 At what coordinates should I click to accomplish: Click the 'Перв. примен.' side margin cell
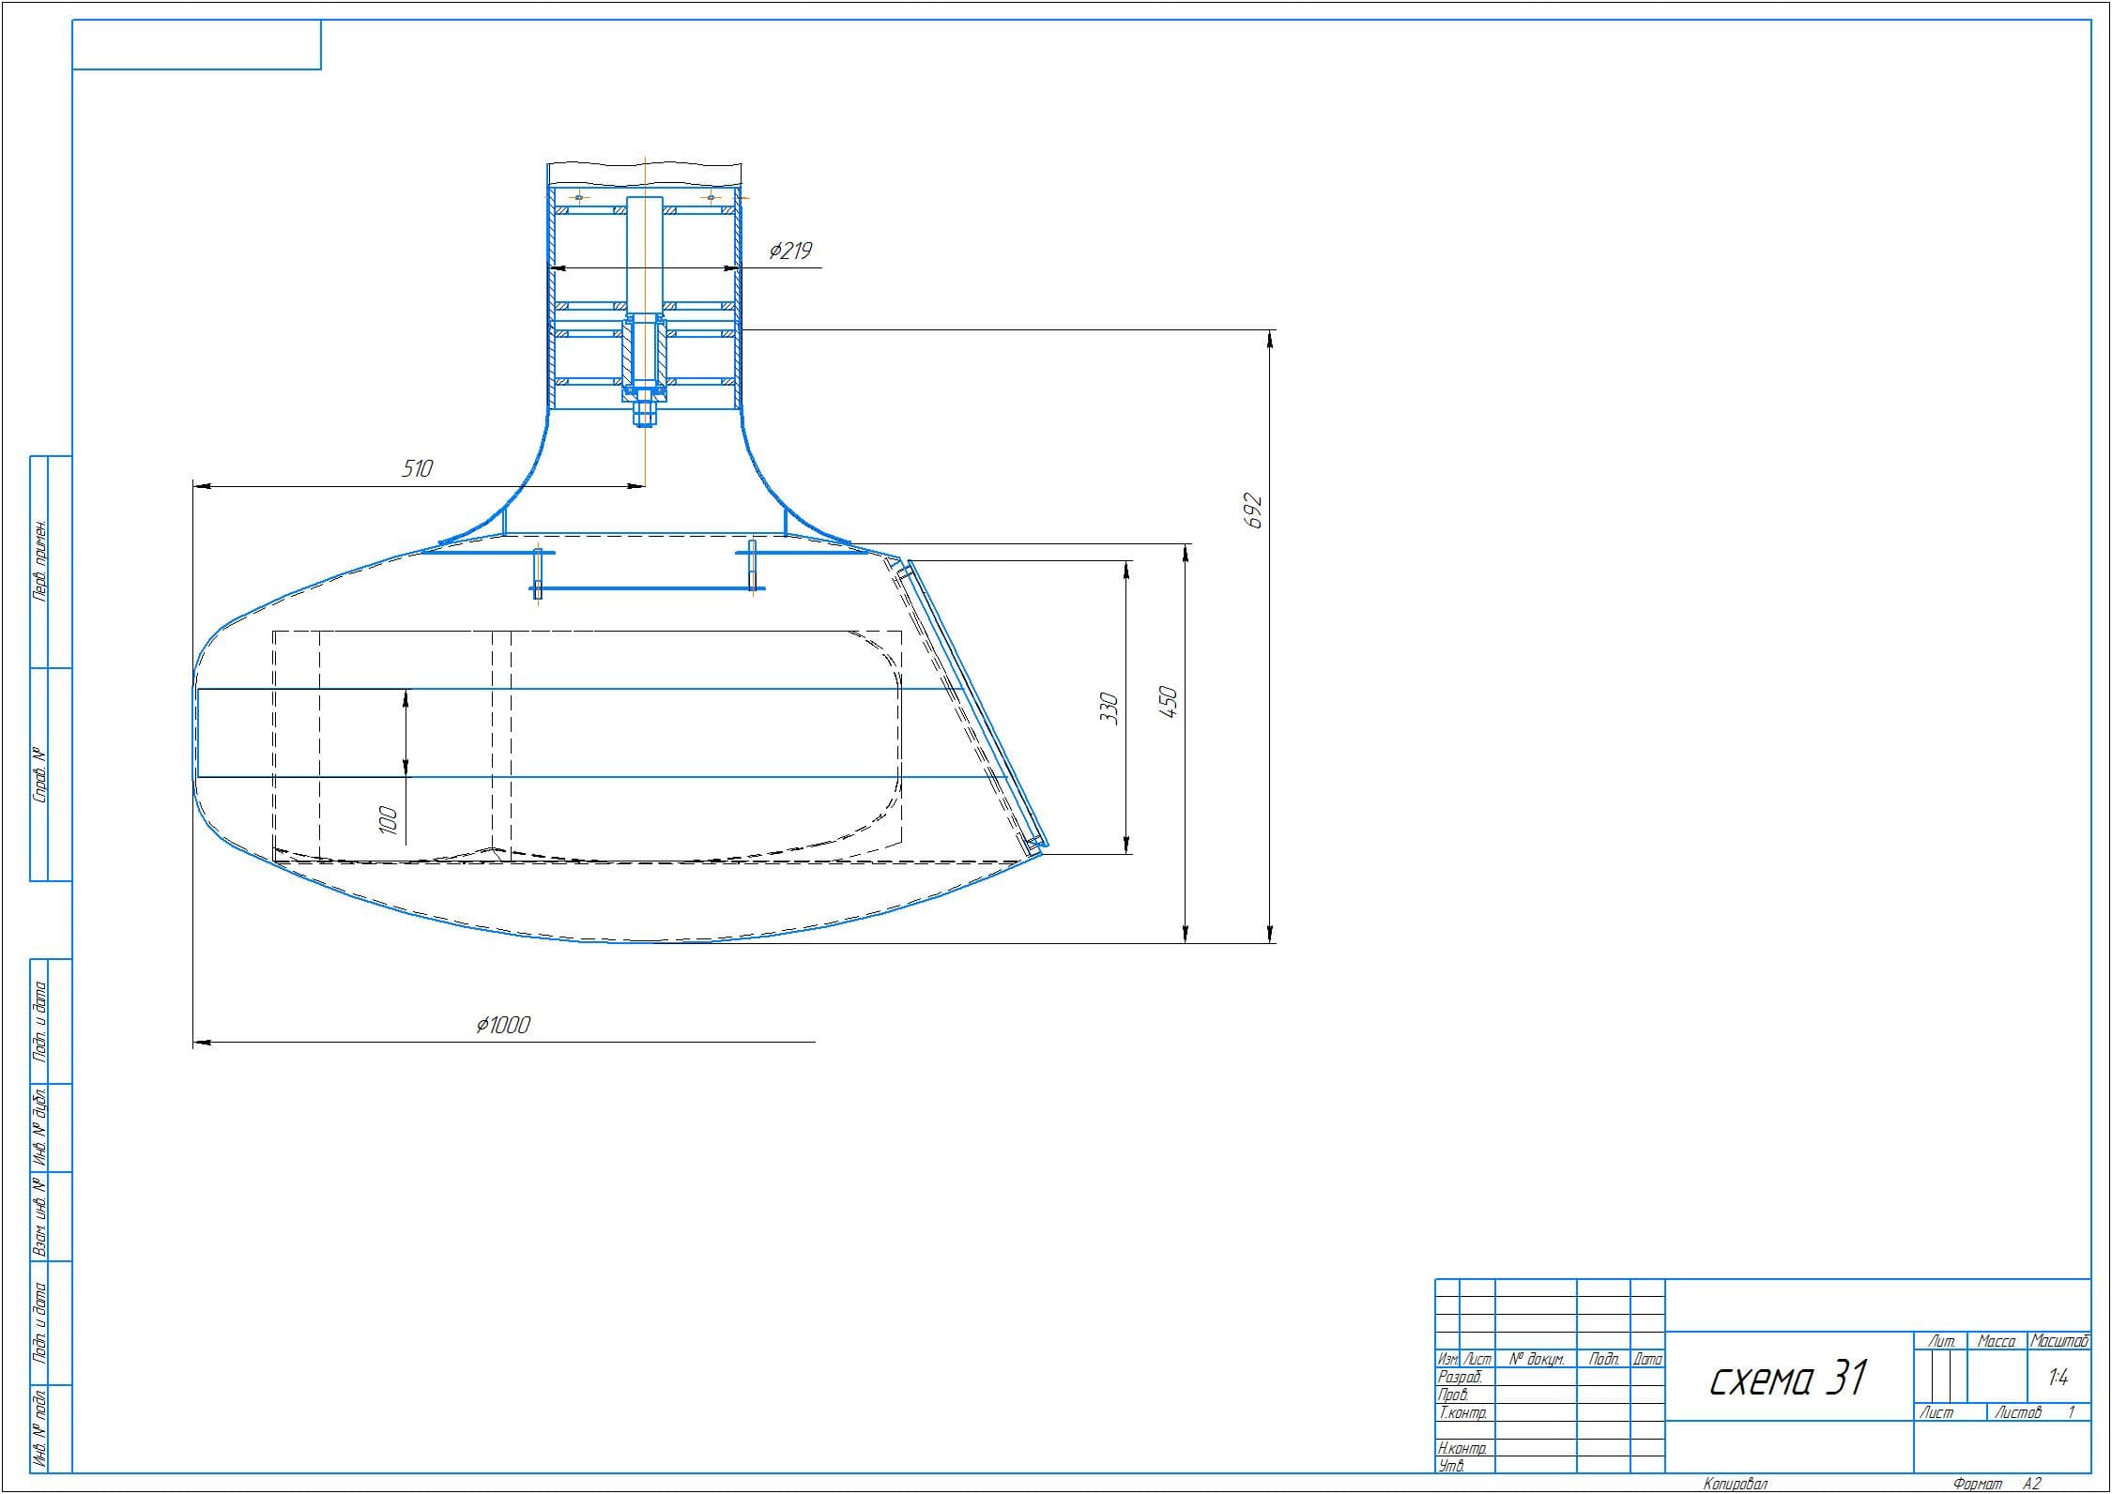tap(40, 560)
